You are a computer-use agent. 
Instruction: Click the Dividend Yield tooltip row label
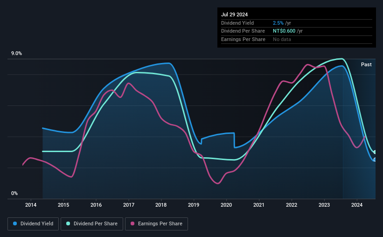[237, 23]
